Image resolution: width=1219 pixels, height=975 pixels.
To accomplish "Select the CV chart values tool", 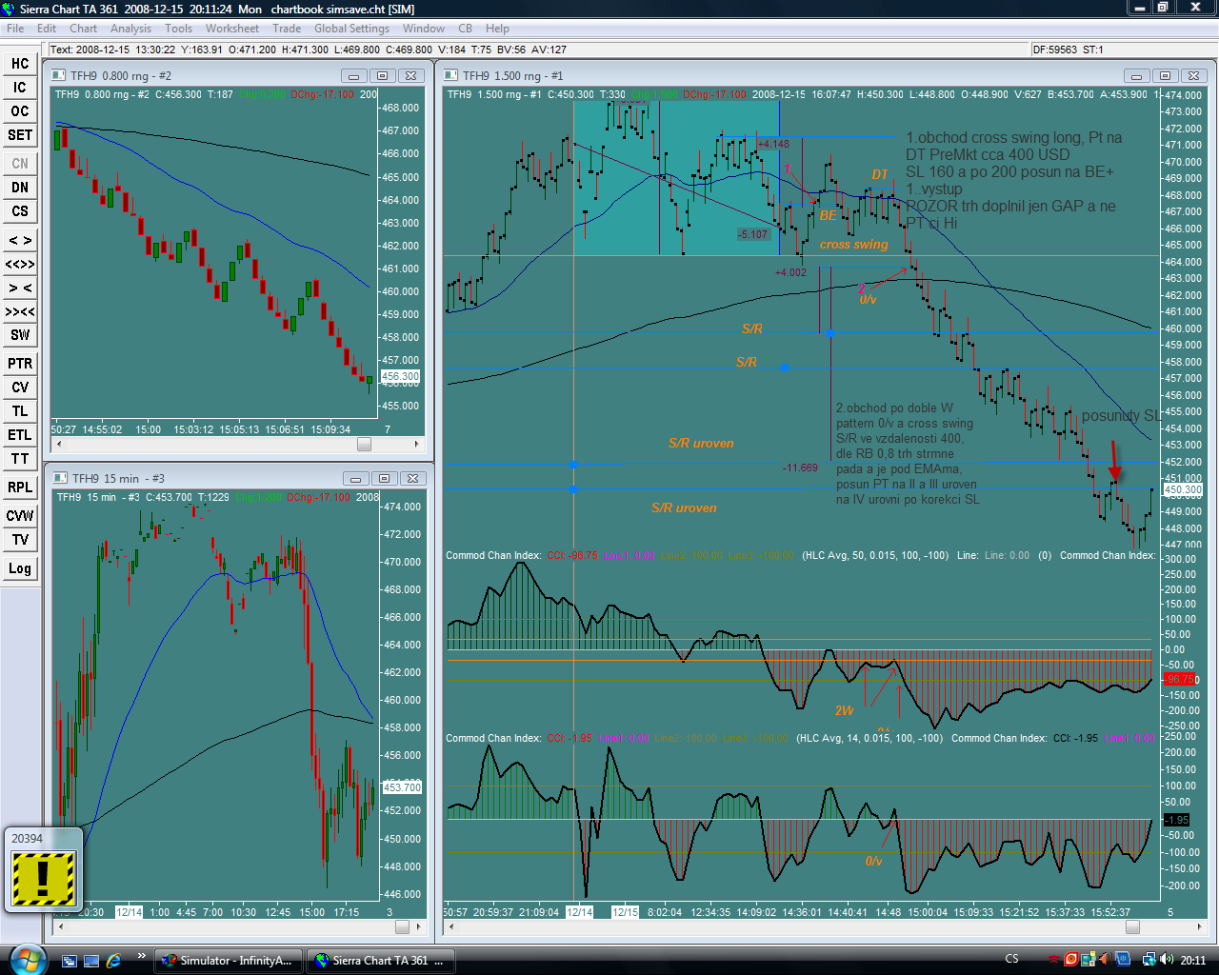I will pyautogui.click(x=20, y=388).
